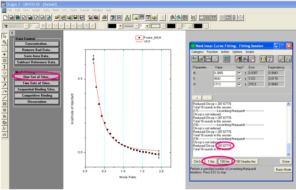Click the floppy-disk Save Project icon

(75, 17)
